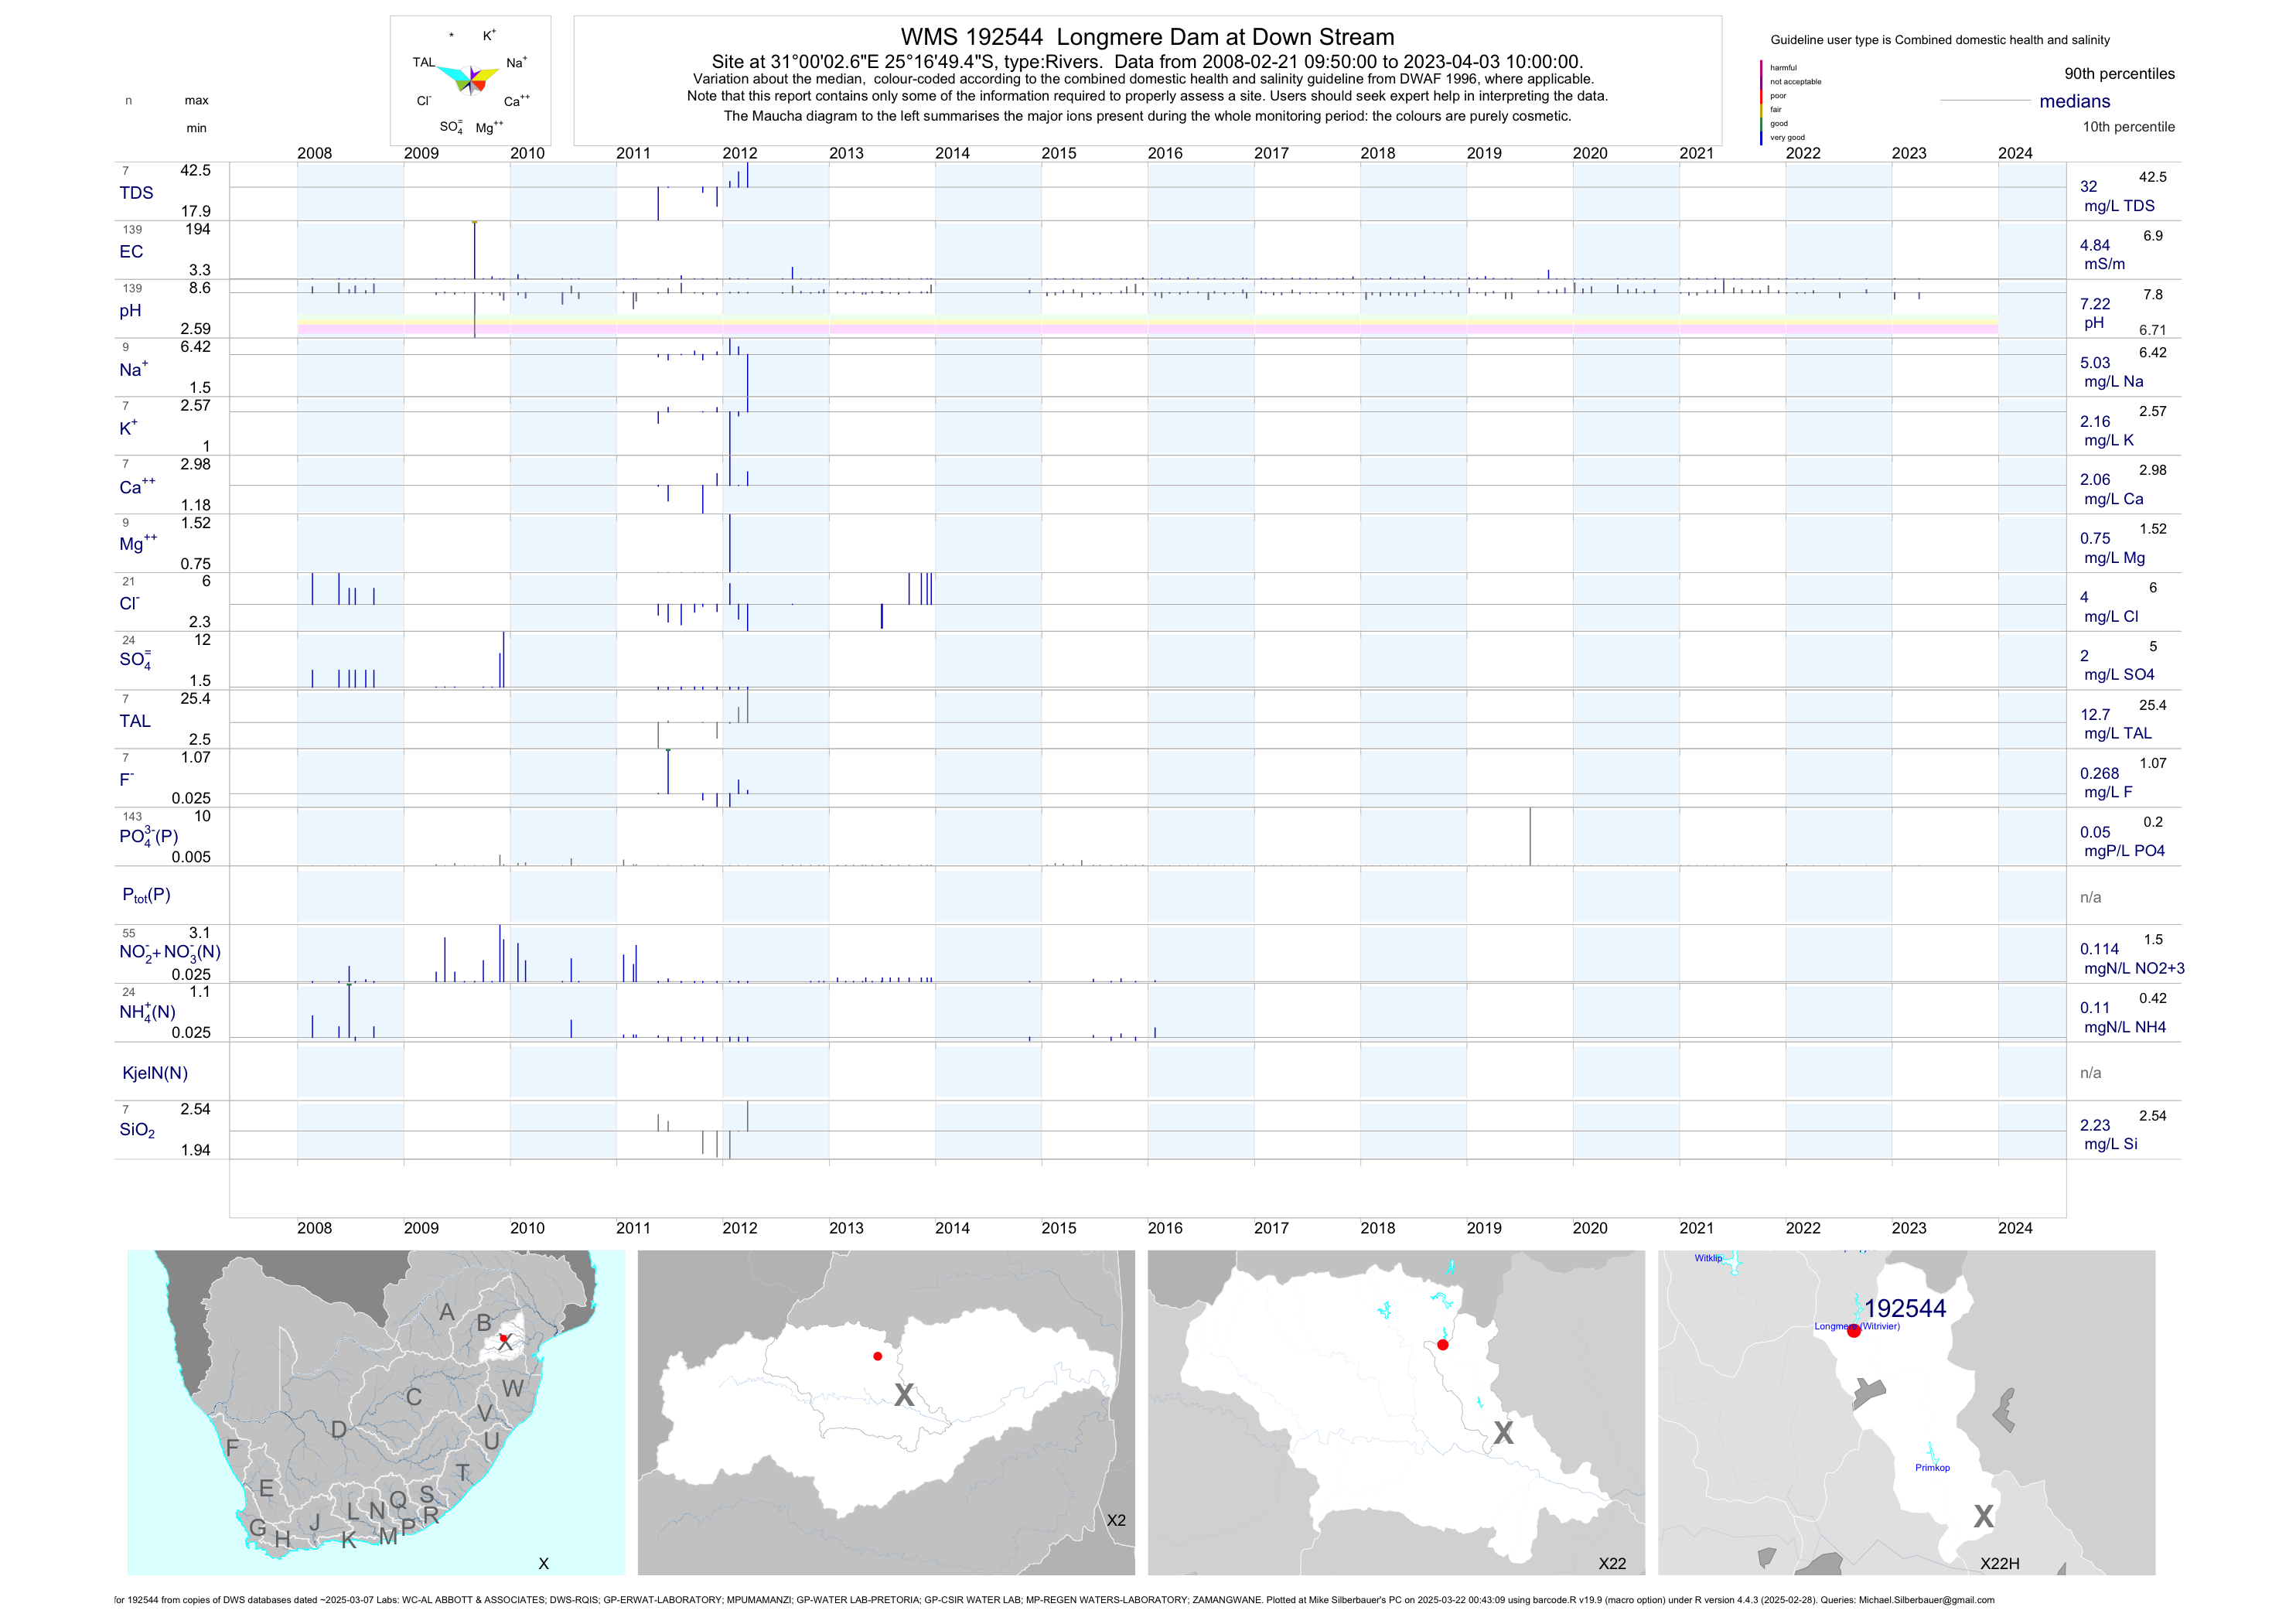Screen dimensions: 2296x1624
Task: Click red site dot on X22 catchment map
Action: [x=1442, y=1345]
